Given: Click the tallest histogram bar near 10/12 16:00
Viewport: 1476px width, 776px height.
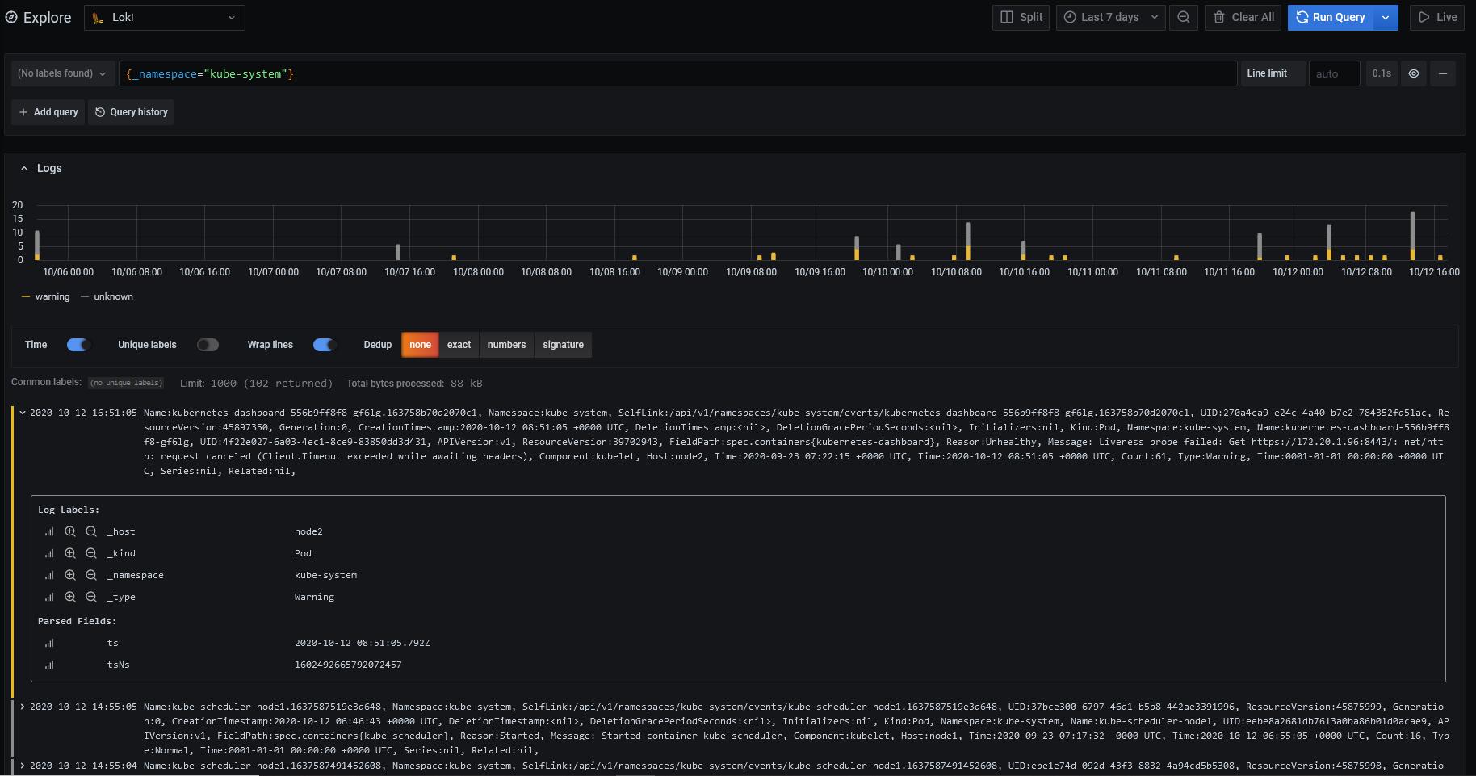Looking at the screenshot, I should coord(1412,236).
